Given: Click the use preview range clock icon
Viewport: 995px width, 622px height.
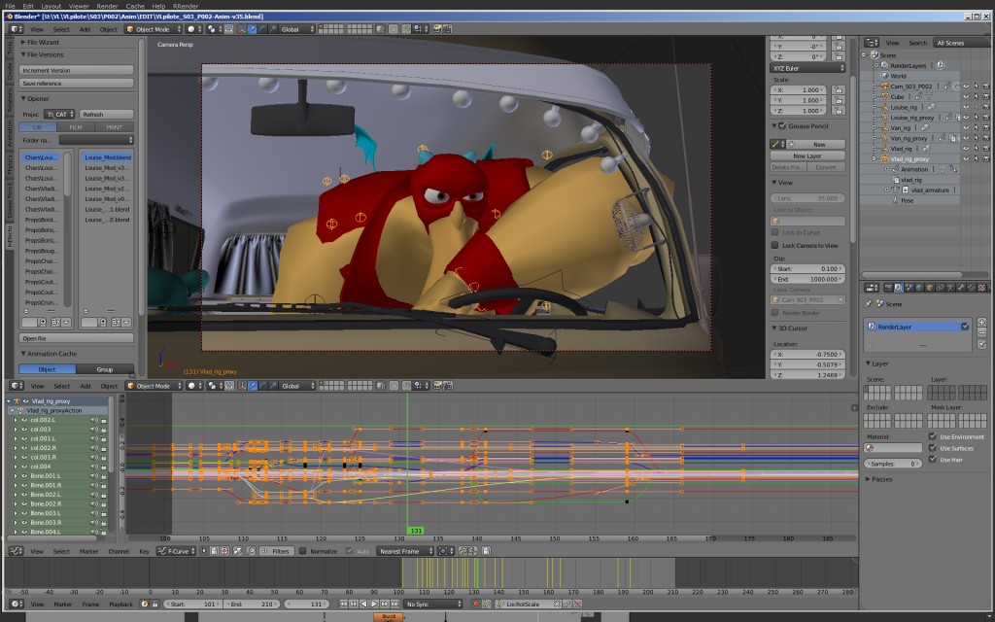Looking at the screenshot, I should (x=145, y=604).
